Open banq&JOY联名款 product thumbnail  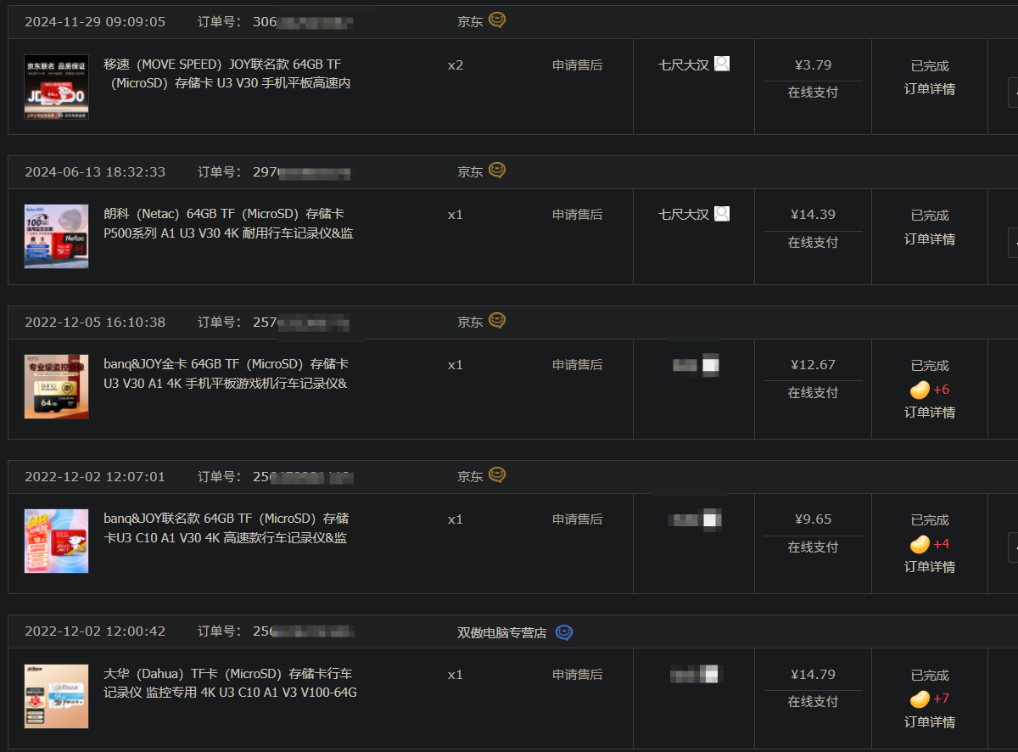point(56,542)
